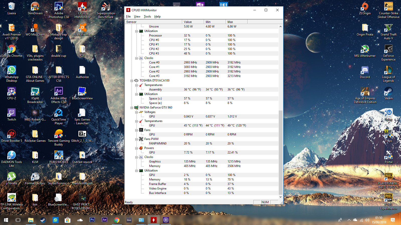The image size is (401, 225).
Task: Open the Tools menu
Action: coord(147,16)
